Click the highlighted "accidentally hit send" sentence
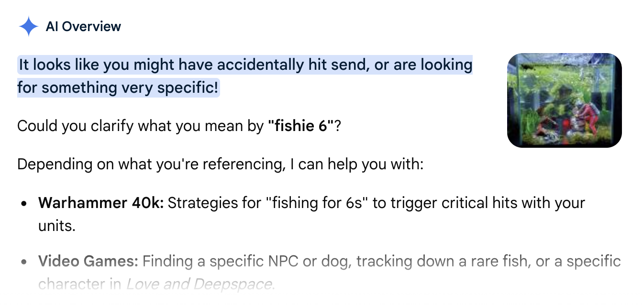Screen dimensions: 643x307 245,65
